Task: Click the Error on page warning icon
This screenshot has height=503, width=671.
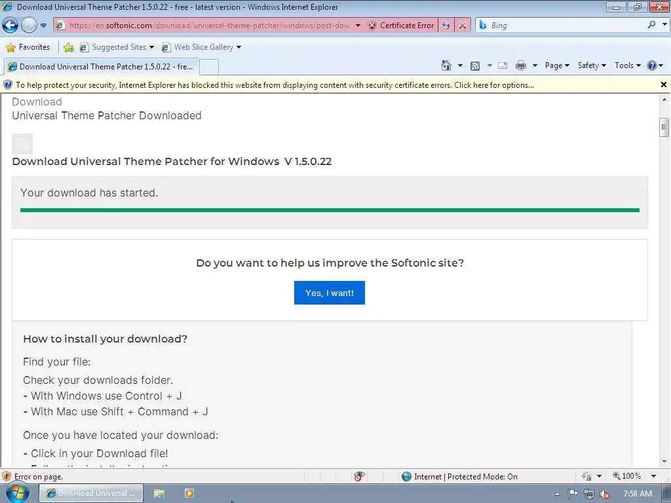Action: (7, 476)
